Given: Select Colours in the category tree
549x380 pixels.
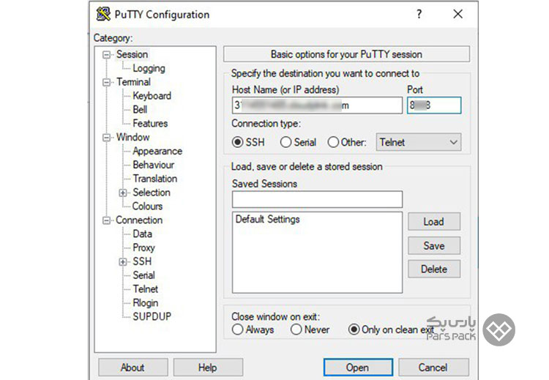Looking at the screenshot, I should (147, 206).
